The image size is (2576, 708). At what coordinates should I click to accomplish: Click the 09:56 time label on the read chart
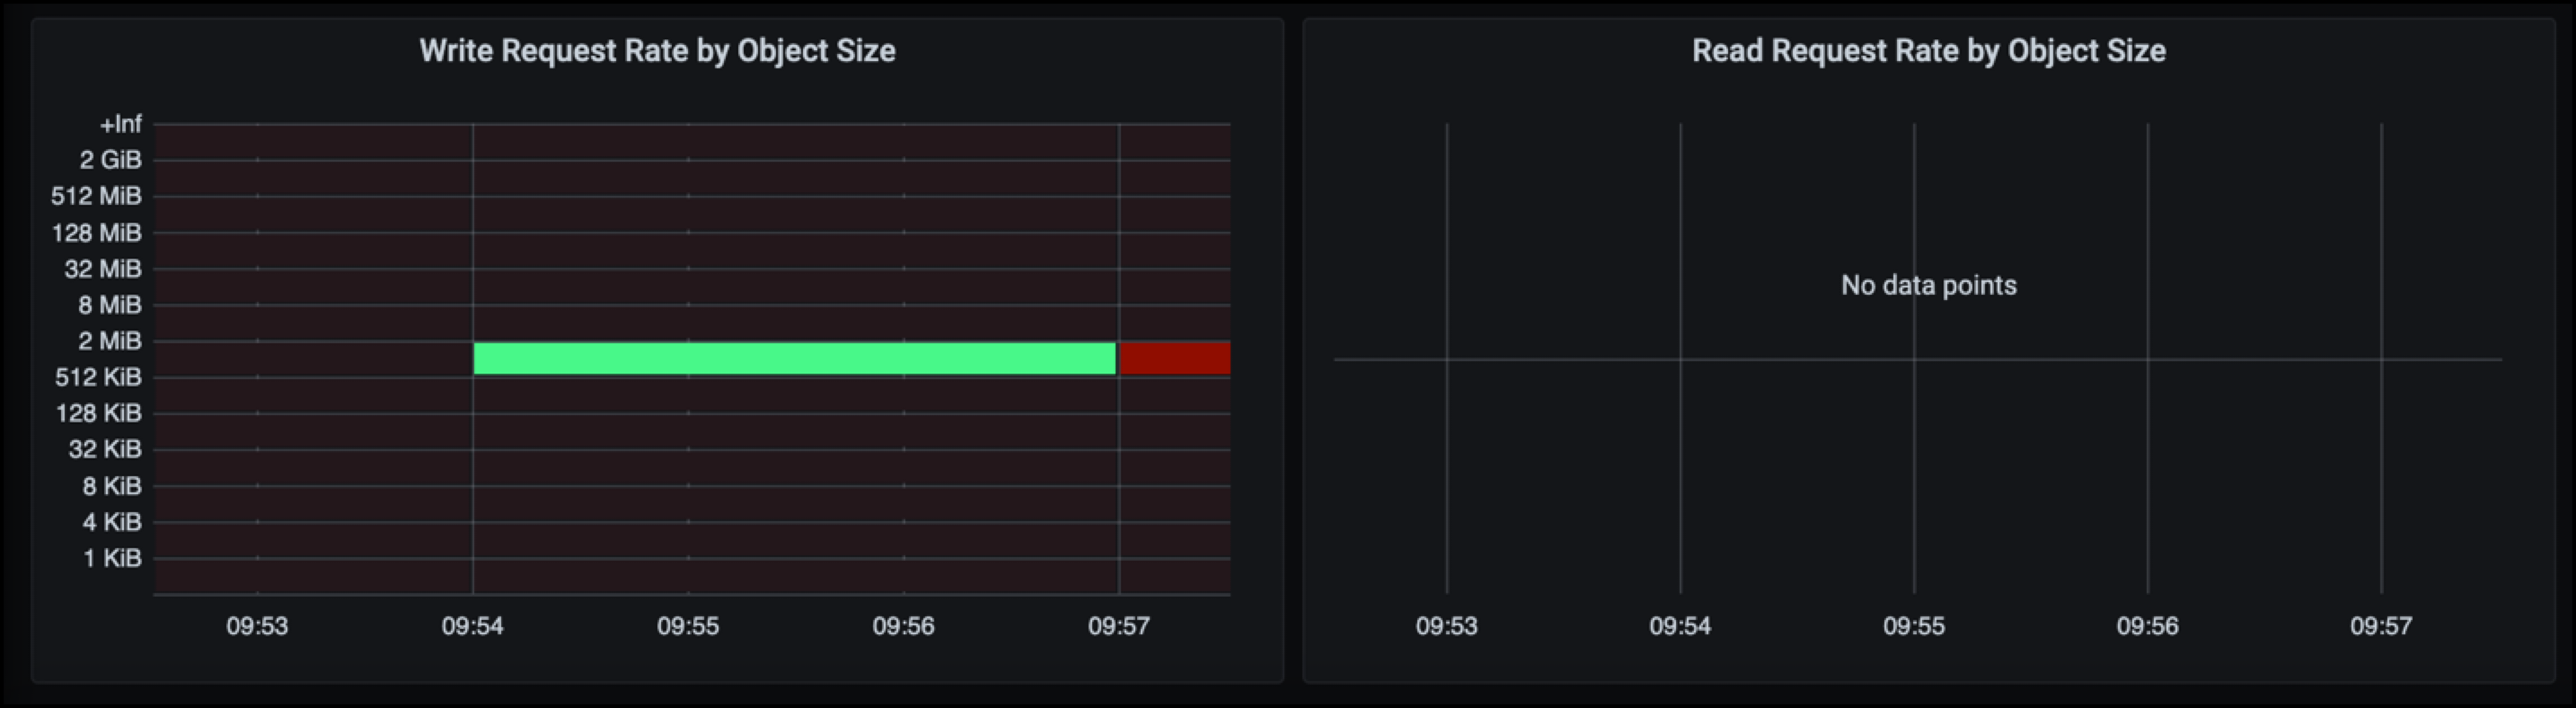tap(2147, 626)
